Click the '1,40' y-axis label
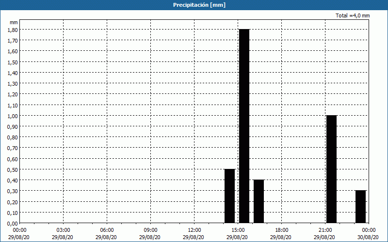This screenshot has width=388, height=242. pos(13,73)
